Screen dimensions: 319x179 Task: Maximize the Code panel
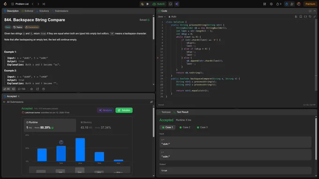tap(310, 11)
